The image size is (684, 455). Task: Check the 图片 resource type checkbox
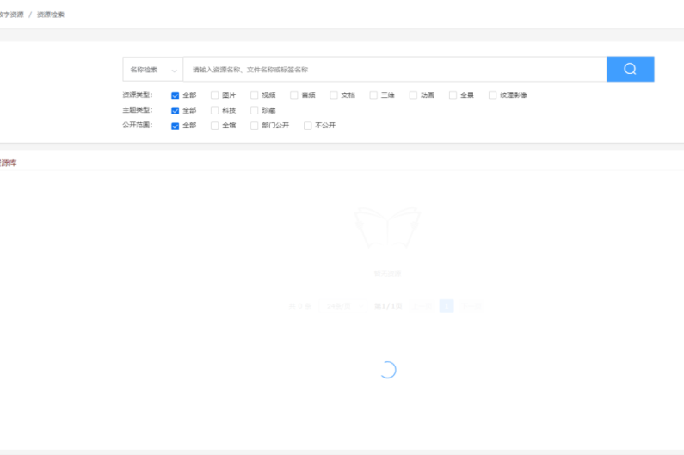214,95
